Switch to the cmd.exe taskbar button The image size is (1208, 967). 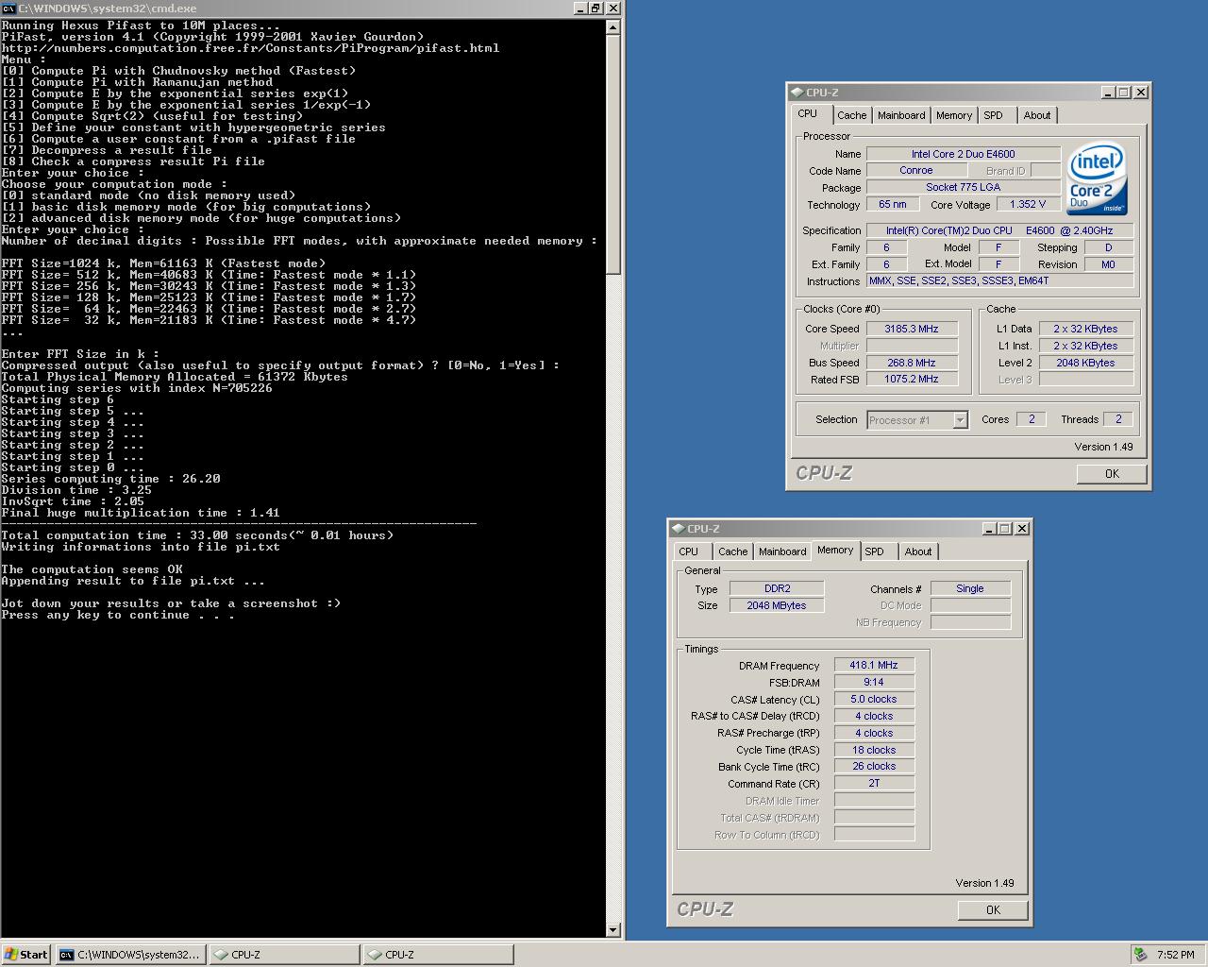130,955
